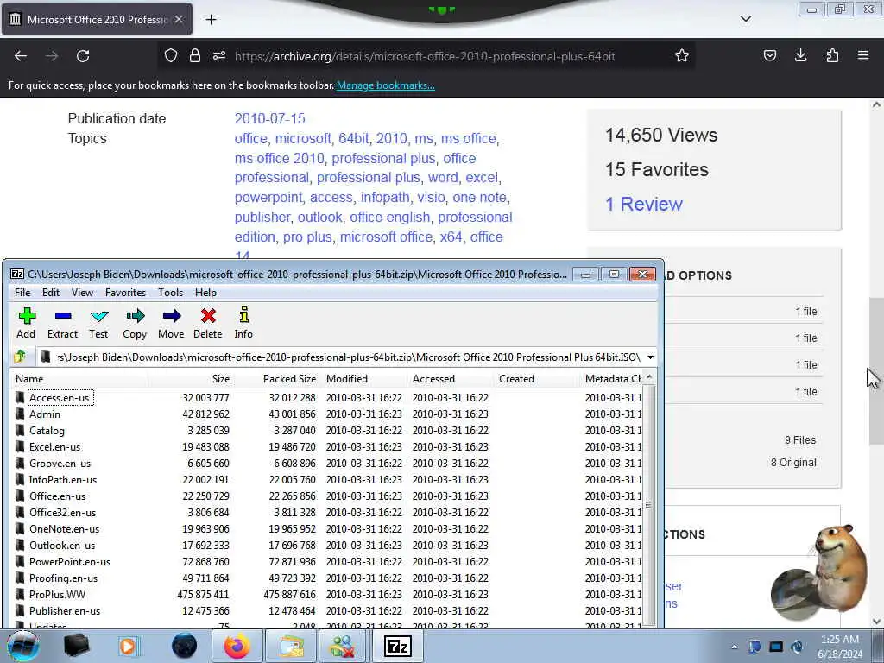The height and width of the screenshot is (663, 884).
Task: Click the Manage bookmarks link
Action: [x=386, y=85]
